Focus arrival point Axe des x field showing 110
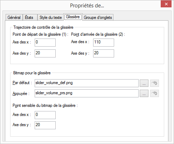 104,42
